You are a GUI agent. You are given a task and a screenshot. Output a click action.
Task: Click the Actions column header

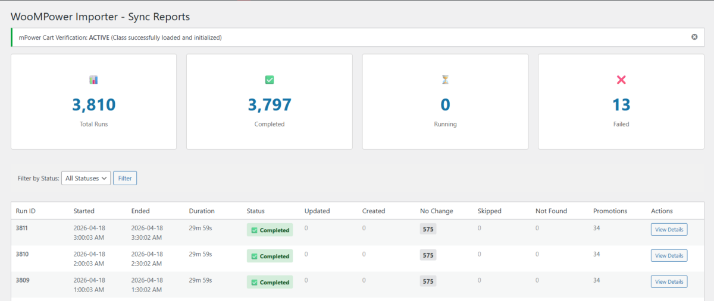point(662,211)
